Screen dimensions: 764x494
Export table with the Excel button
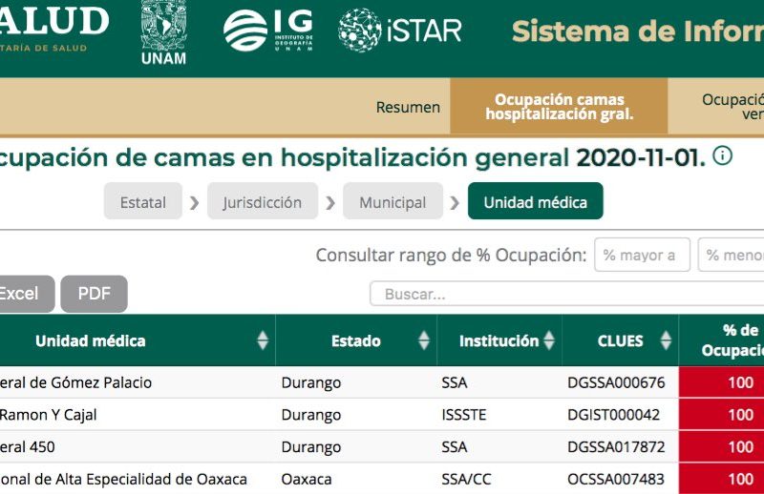click(19, 294)
